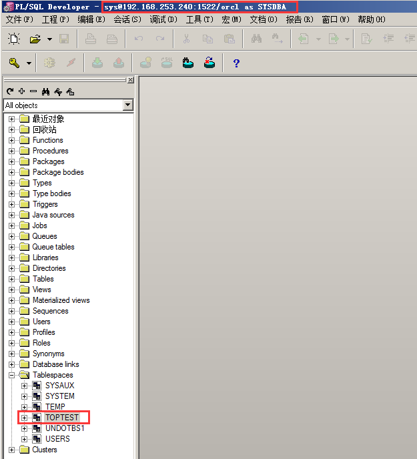
Task: Select the Materialized views folder
Action: pyautogui.click(x=61, y=300)
